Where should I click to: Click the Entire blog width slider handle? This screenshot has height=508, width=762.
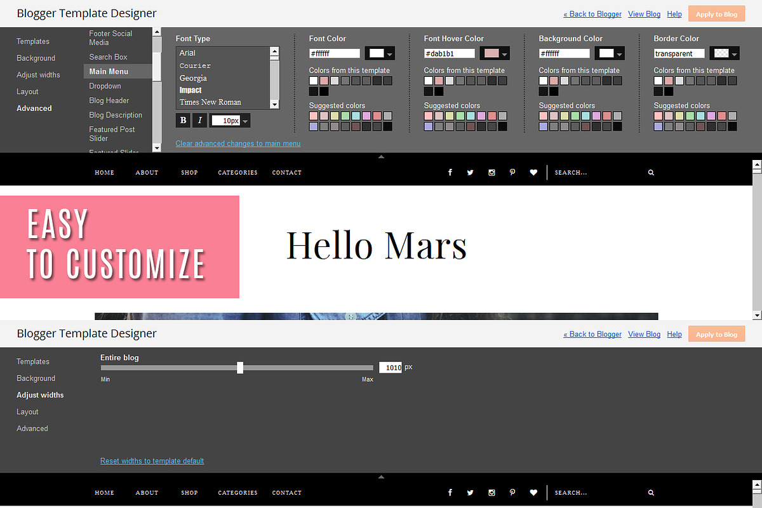240,367
